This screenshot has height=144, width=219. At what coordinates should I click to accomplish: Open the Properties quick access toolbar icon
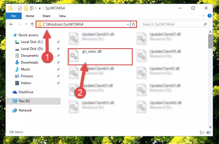coord(20,8)
